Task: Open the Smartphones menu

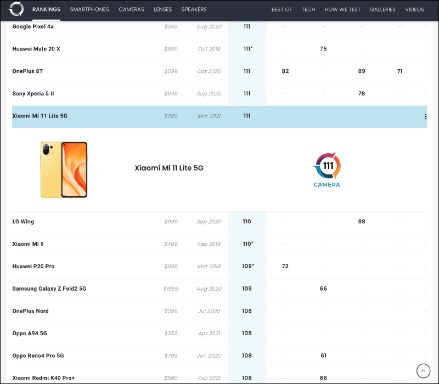Action: (x=89, y=9)
